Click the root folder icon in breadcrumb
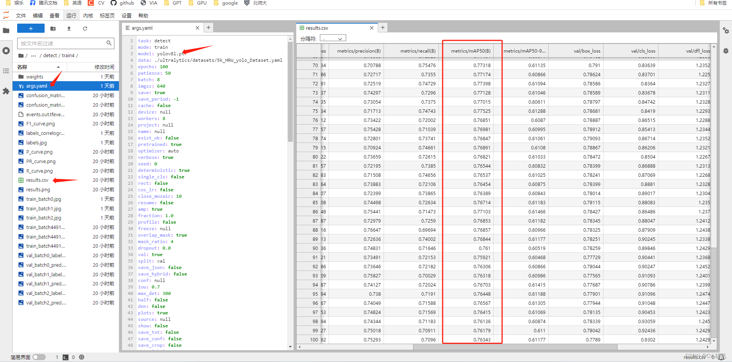Image resolution: width=732 pixels, height=362 pixels. [21, 56]
